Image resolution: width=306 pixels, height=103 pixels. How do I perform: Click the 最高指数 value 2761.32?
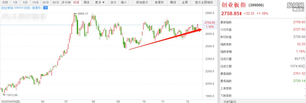(x=299, y=74)
